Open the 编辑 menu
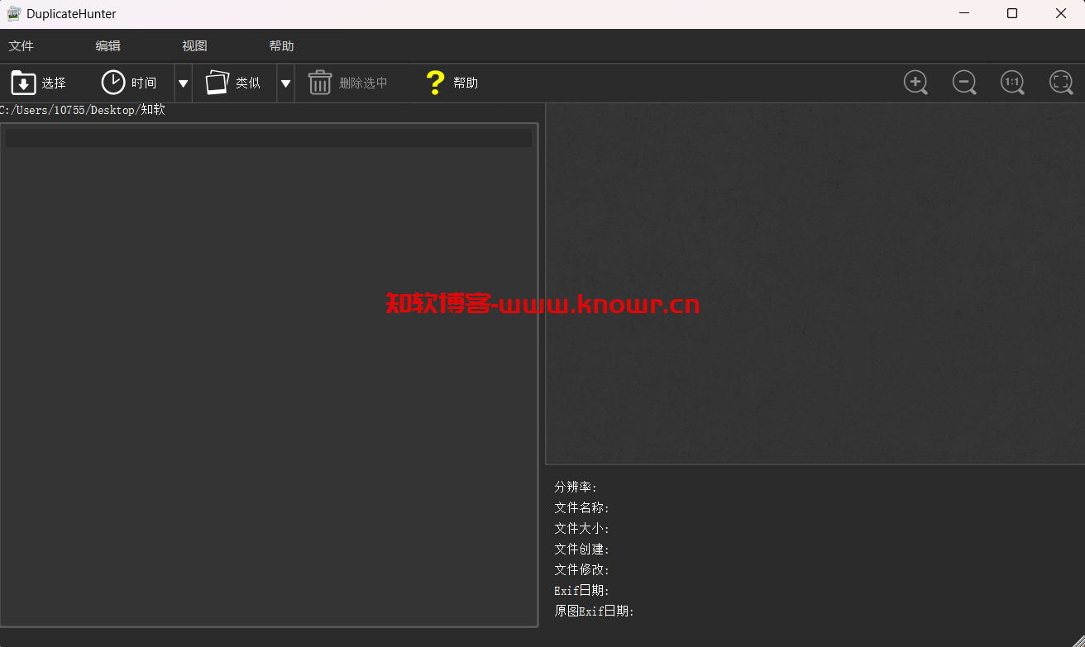This screenshot has width=1085, height=647. click(x=108, y=46)
